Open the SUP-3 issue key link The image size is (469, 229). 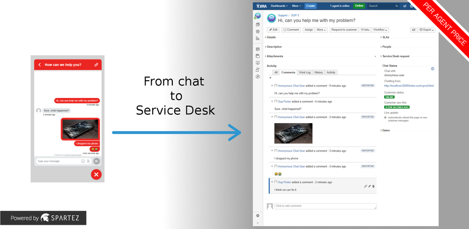coord(295,15)
